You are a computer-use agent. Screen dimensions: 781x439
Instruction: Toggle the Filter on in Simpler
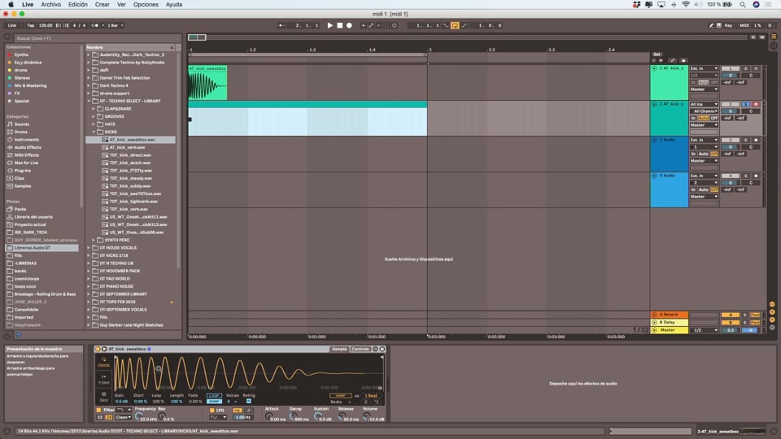pyautogui.click(x=98, y=410)
